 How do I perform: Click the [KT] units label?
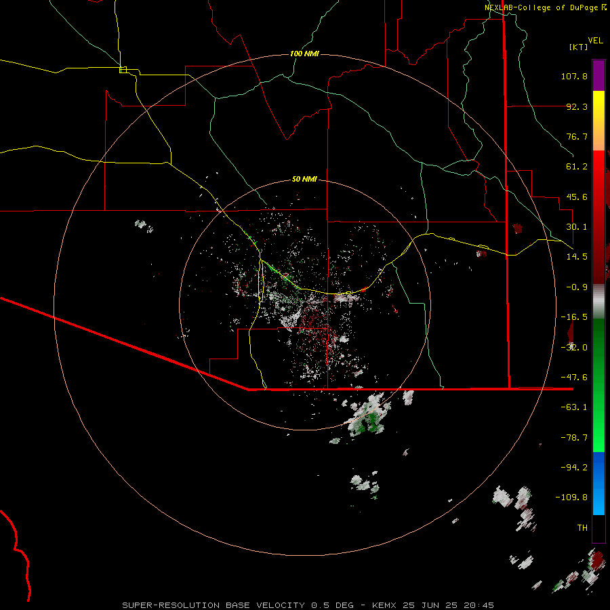(x=579, y=47)
